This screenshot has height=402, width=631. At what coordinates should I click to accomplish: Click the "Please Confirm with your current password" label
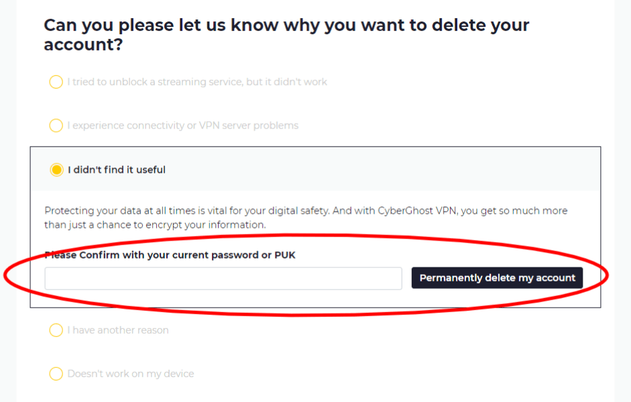click(170, 255)
